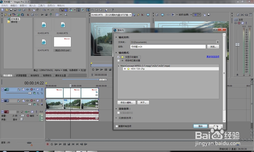
Task: Open audio track 3 触发 automation dropdown
Action: coord(37,116)
